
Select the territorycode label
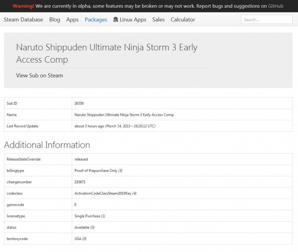pos(17,239)
